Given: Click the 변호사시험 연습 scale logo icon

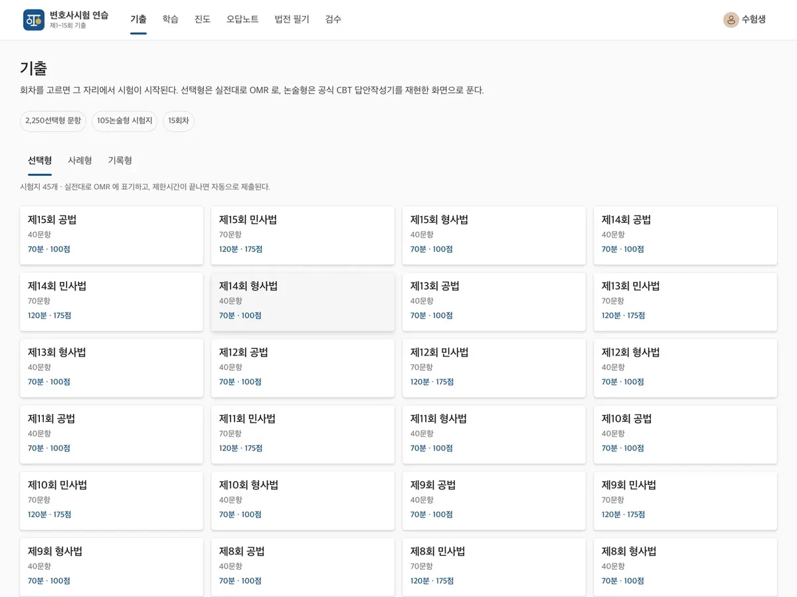Looking at the screenshot, I should point(34,20).
